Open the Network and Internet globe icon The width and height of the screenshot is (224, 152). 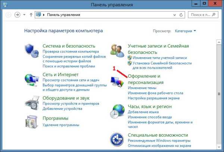click(x=32, y=80)
